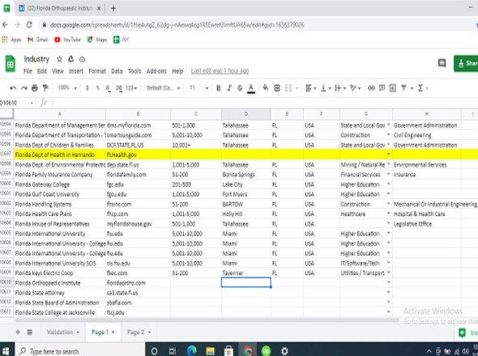
Task: Click the Print icon
Action: tap(35, 88)
